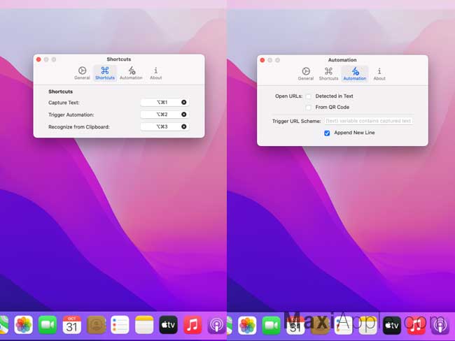Open General tab in Shortcuts window
The image size is (455, 341).
82,73
